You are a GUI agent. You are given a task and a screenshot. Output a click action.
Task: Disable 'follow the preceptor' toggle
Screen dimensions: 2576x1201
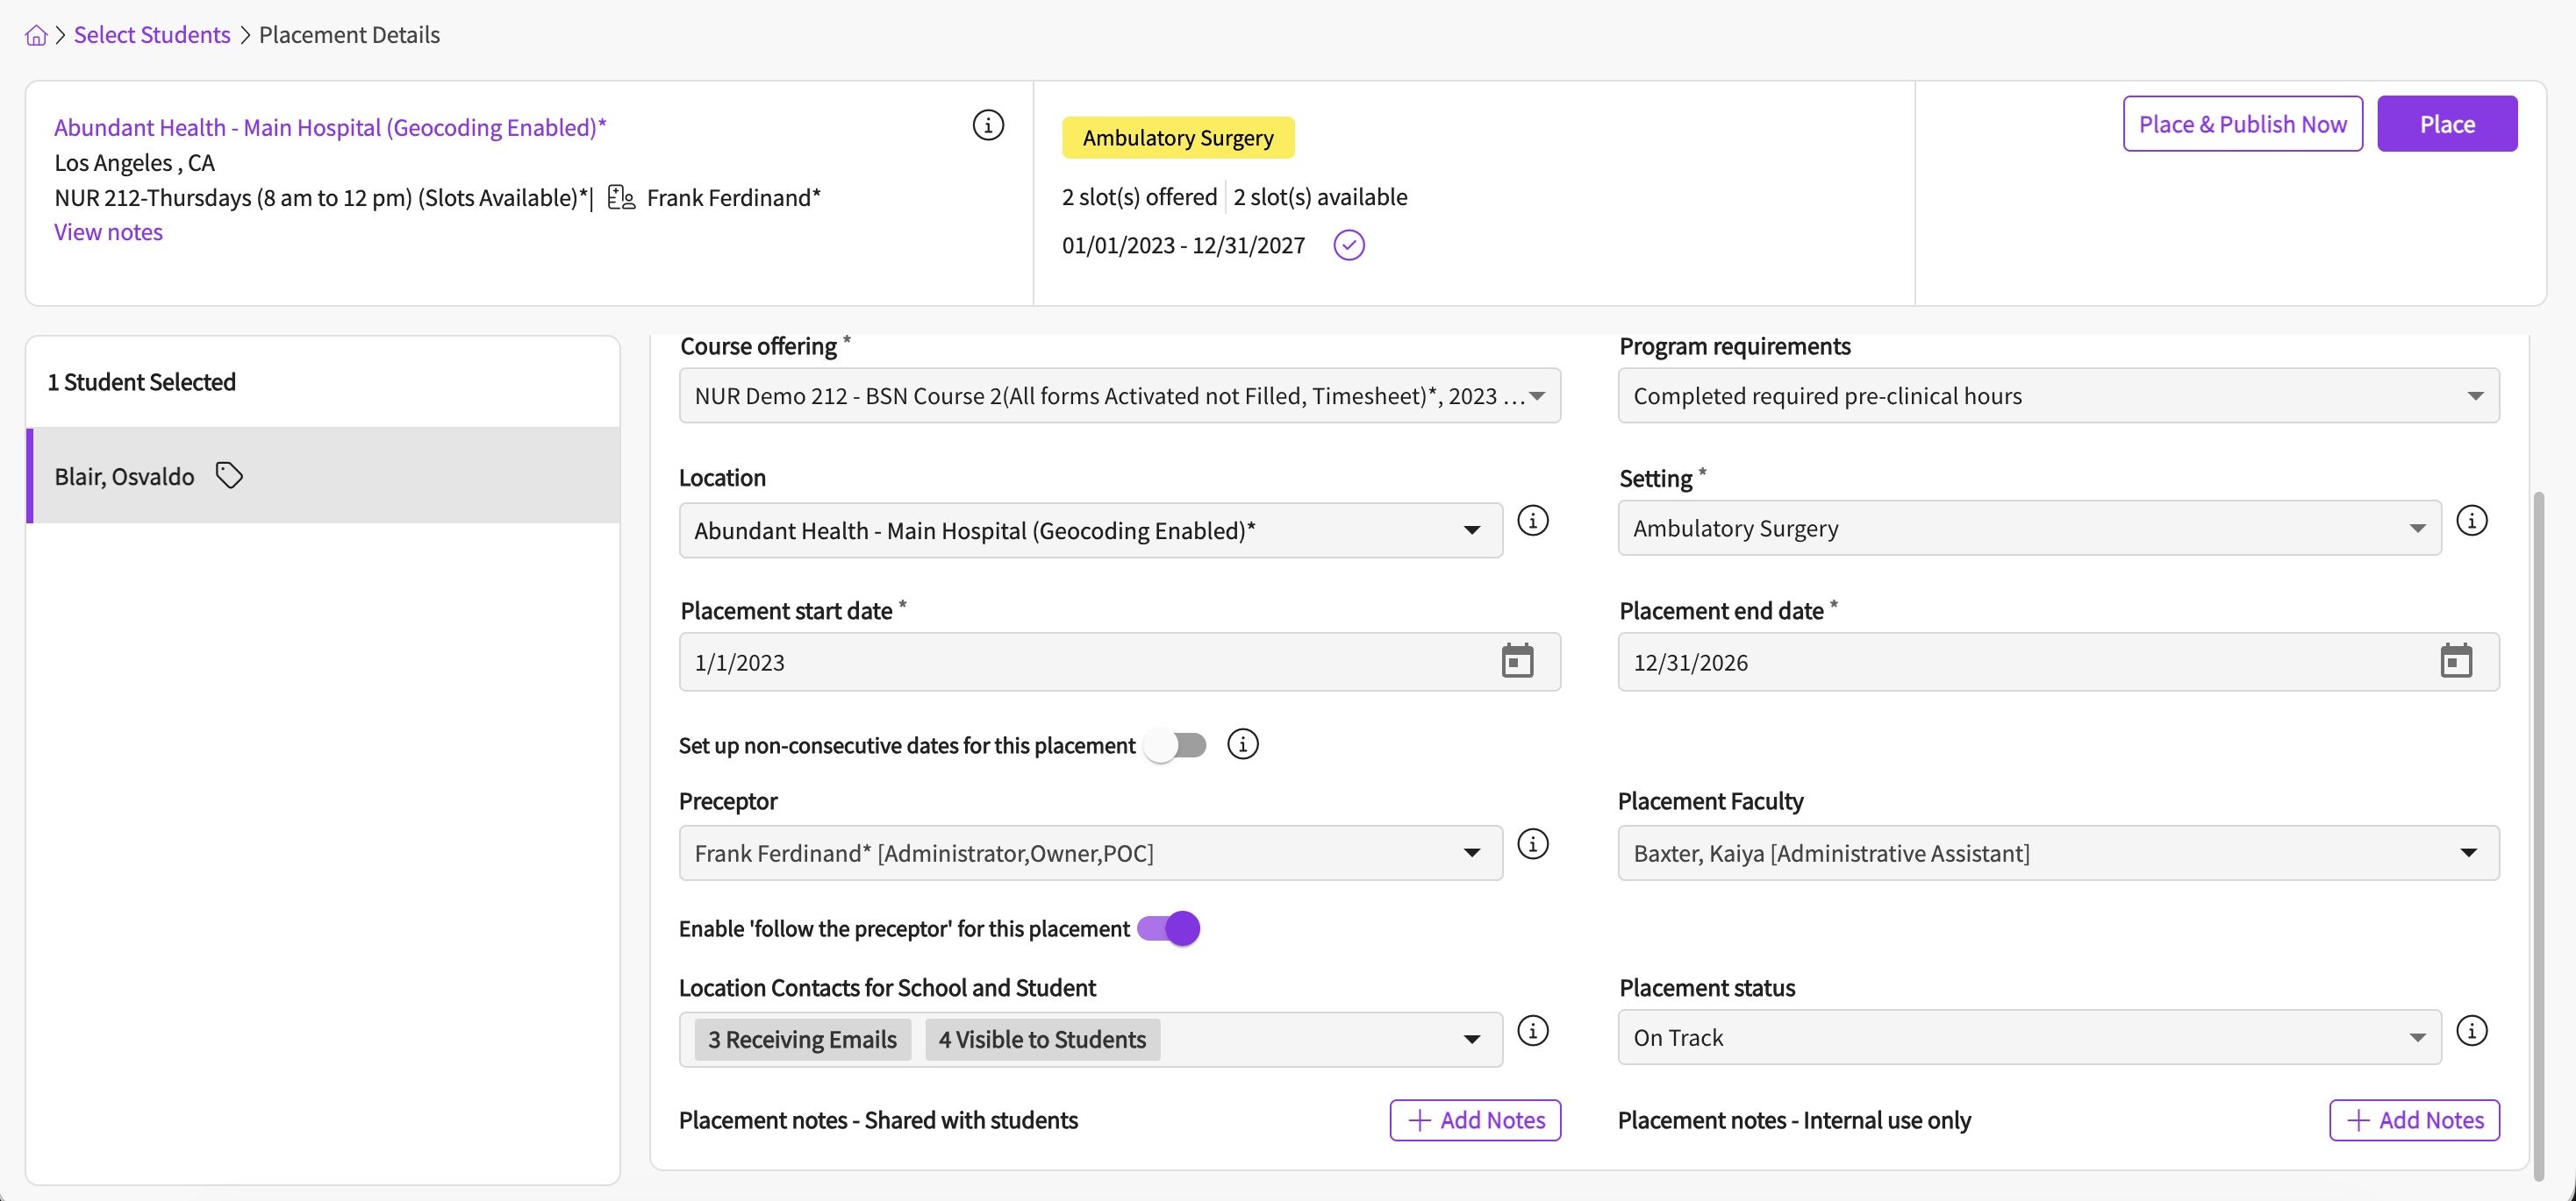pyautogui.click(x=1169, y=928)
